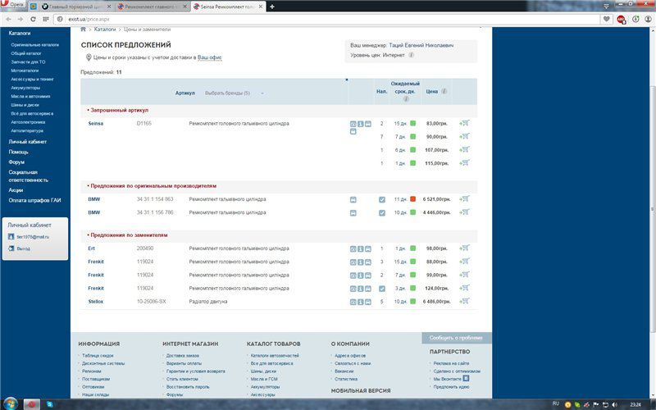The height and width of the screenshot is (410, 656).
Task: Click the info icon beside Цена header
Action: click(444, 91)
